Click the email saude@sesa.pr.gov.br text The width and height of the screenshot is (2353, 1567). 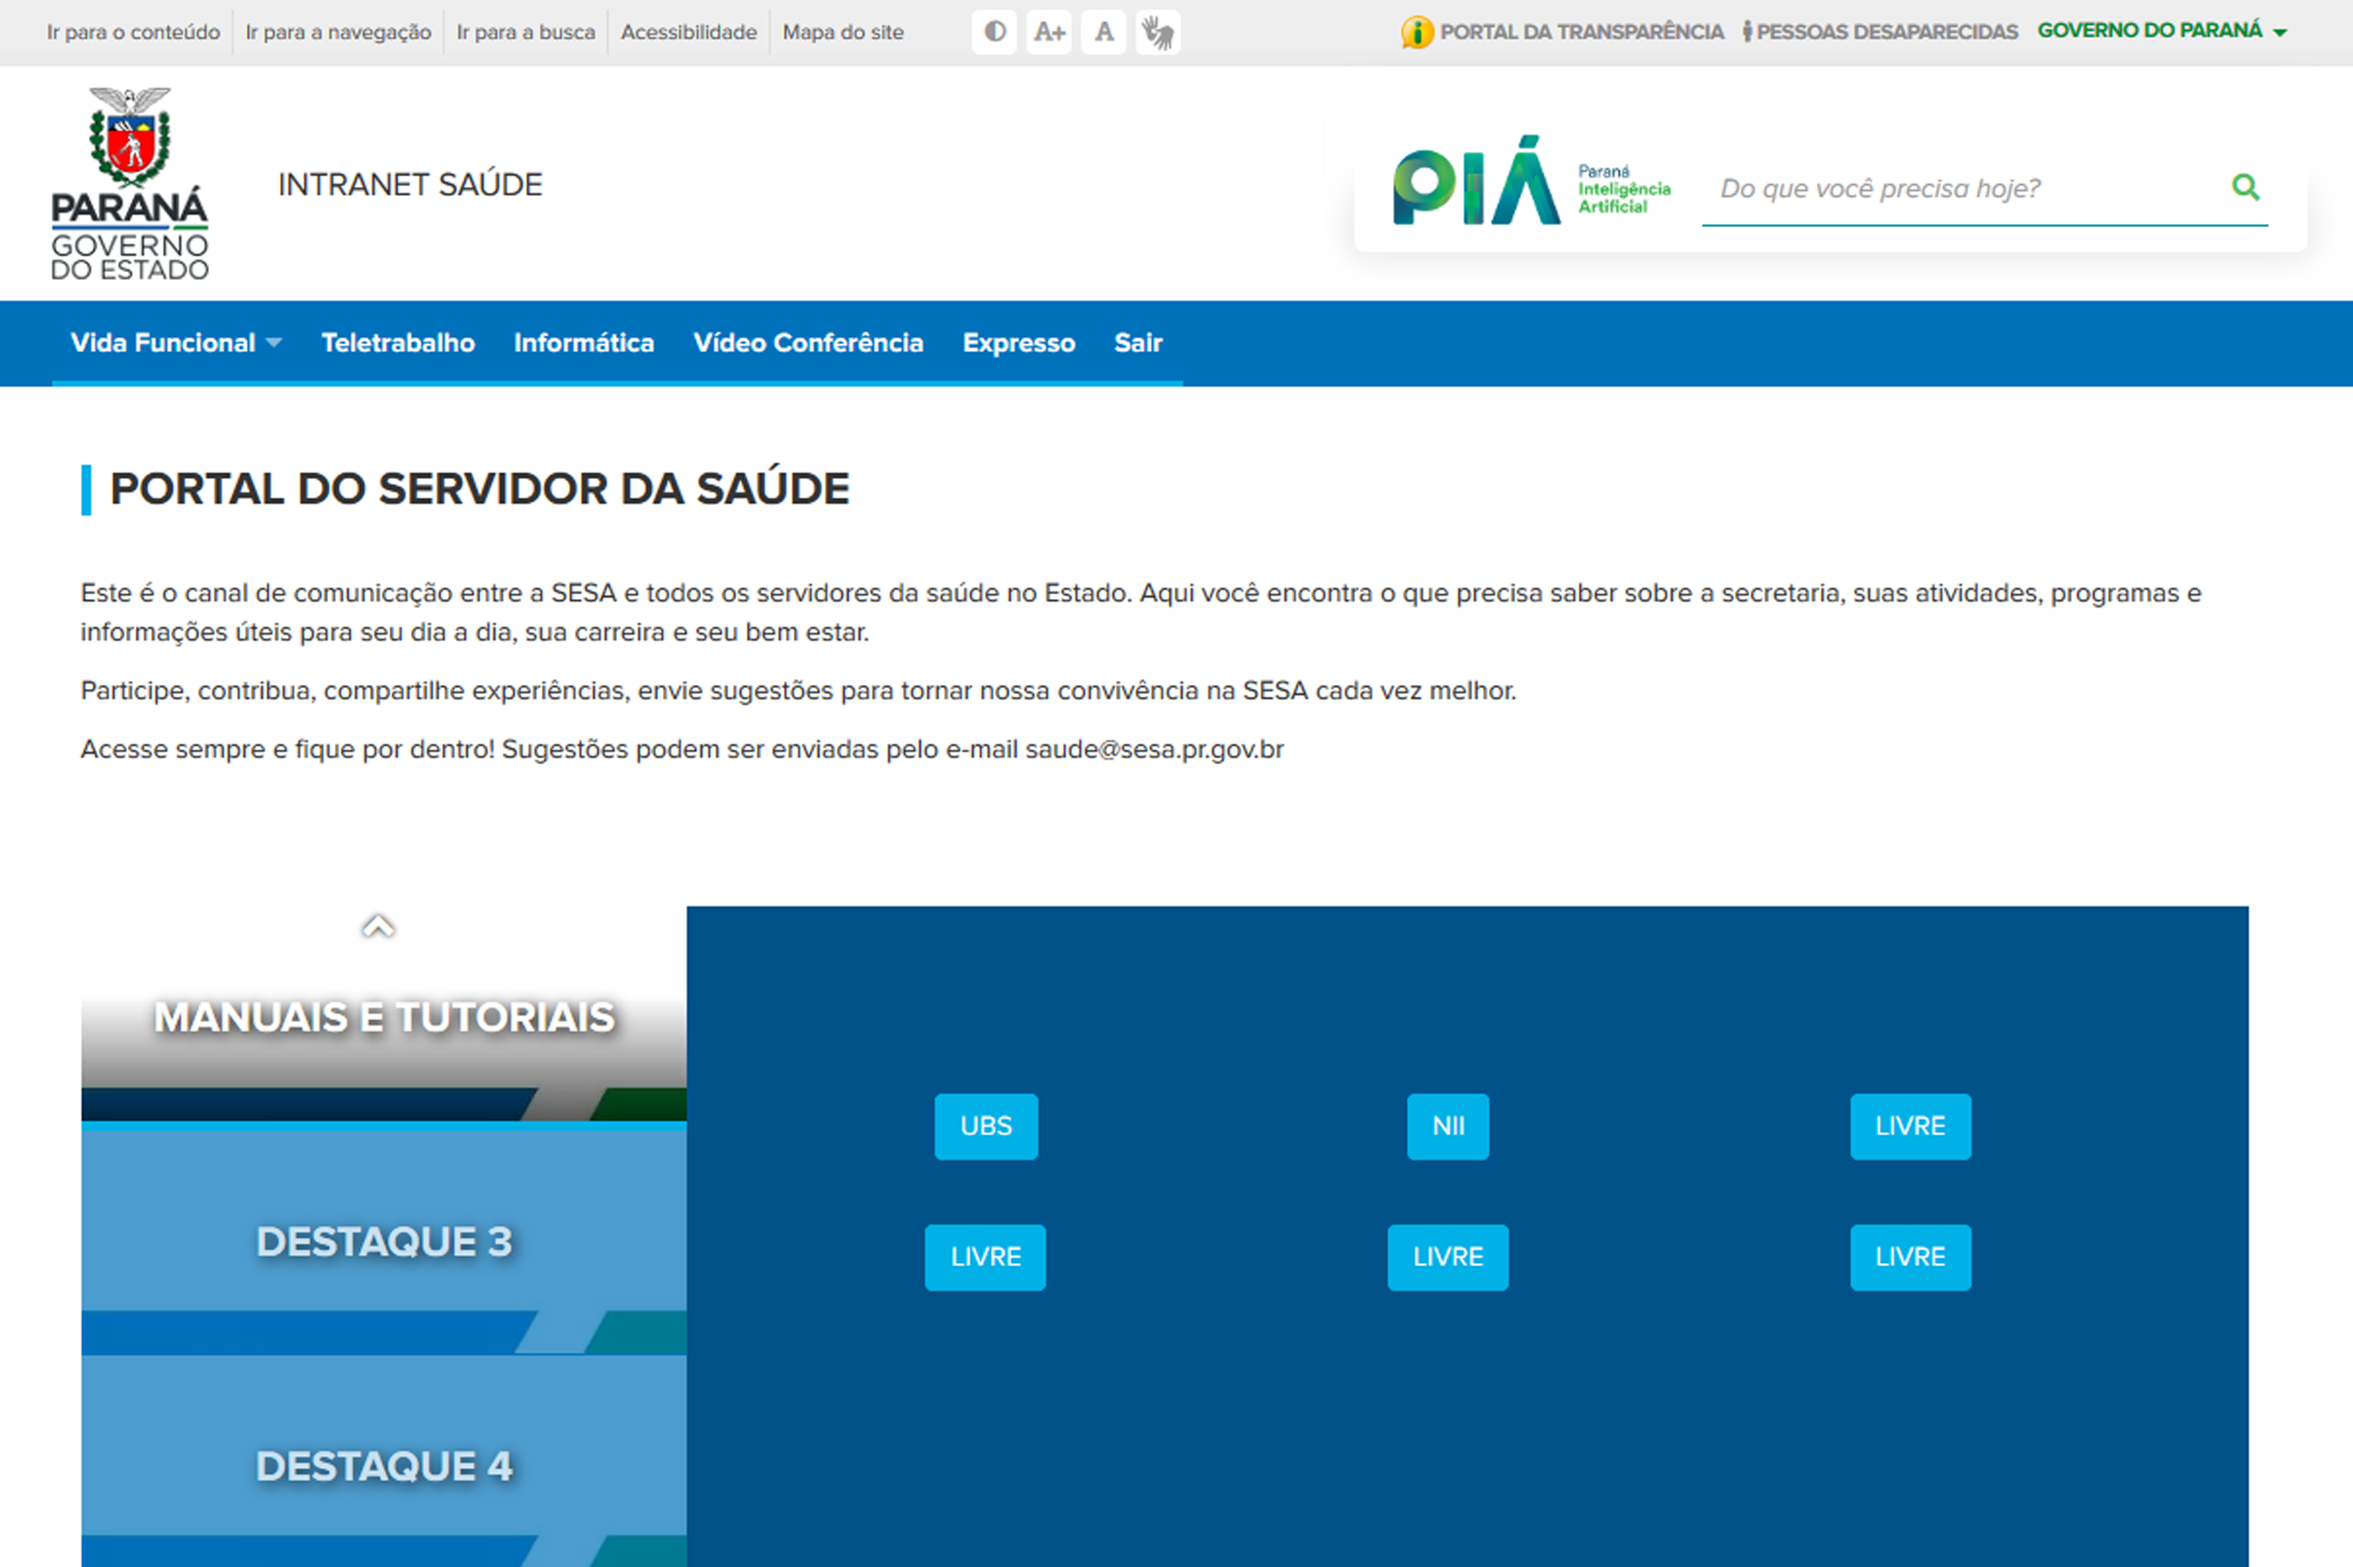[1154, 749]
